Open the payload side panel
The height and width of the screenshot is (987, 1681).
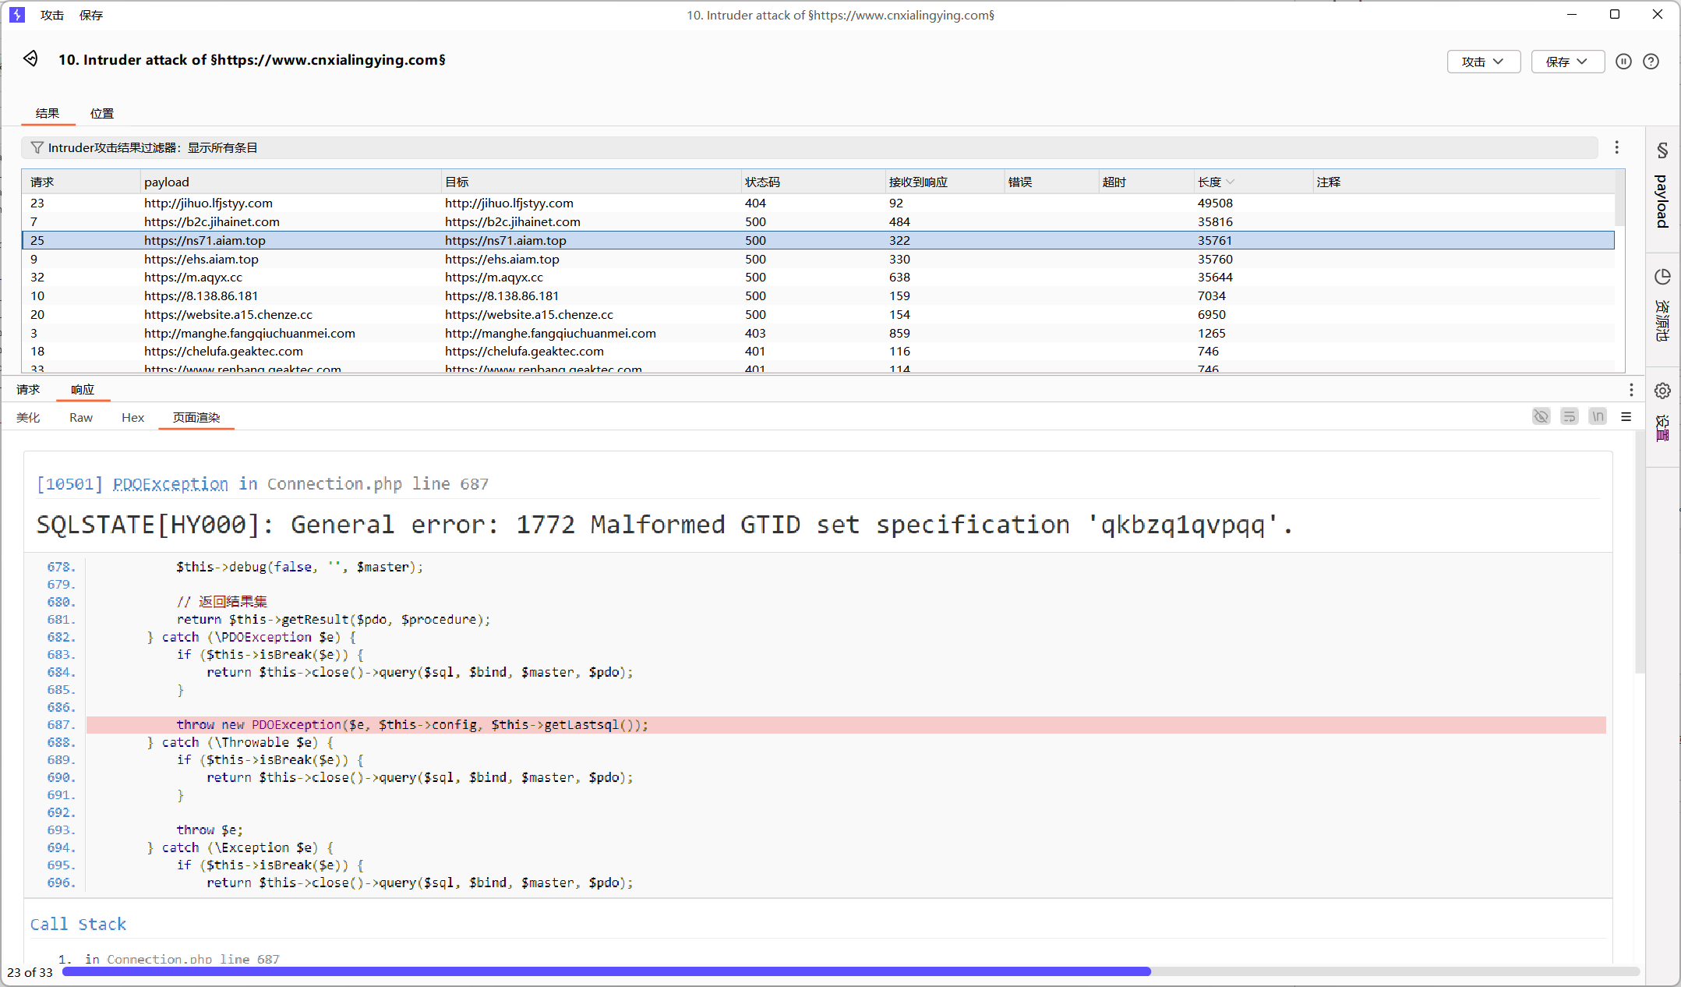[1662, 187]
